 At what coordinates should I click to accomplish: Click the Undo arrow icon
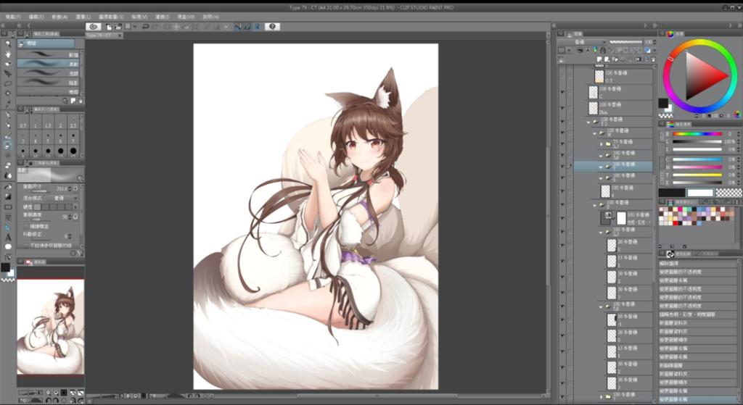145,27
